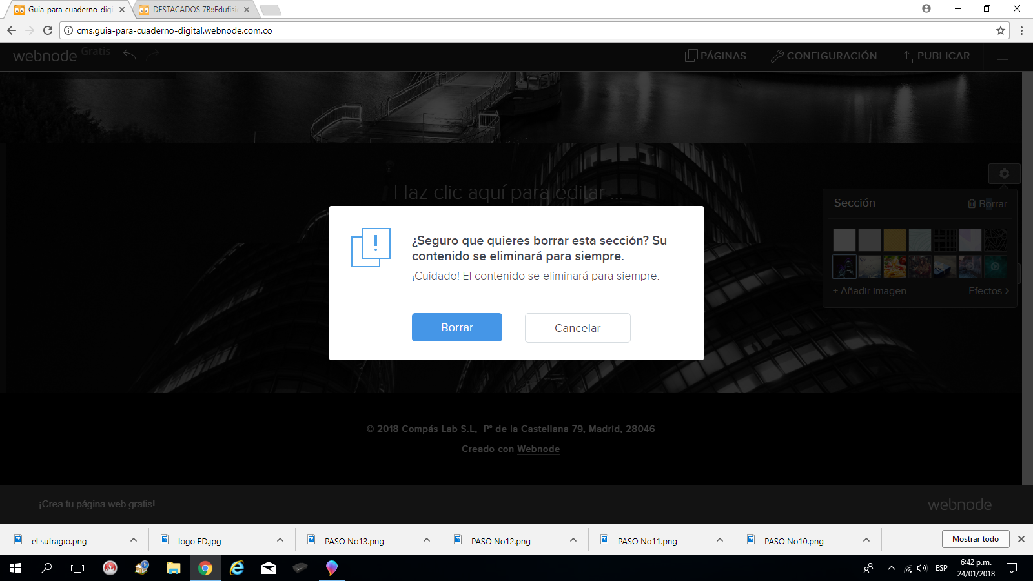The width and height of the screenshot is (1033, 581).
Task: View site information icon in address bar
Action: click(x=68, y=30)
